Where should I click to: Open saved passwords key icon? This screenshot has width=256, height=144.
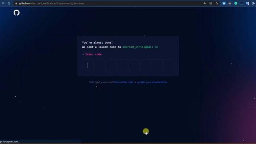coord(205,3)
